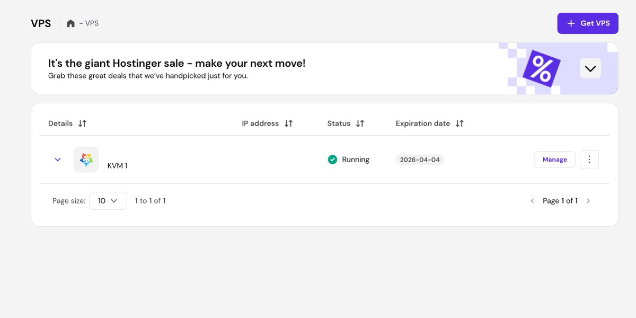Image resolution: width=636 pixels, height=318 pixels.
Task: Click the Get VPS button
Action: pyautogui.click(x=588, y=23)
